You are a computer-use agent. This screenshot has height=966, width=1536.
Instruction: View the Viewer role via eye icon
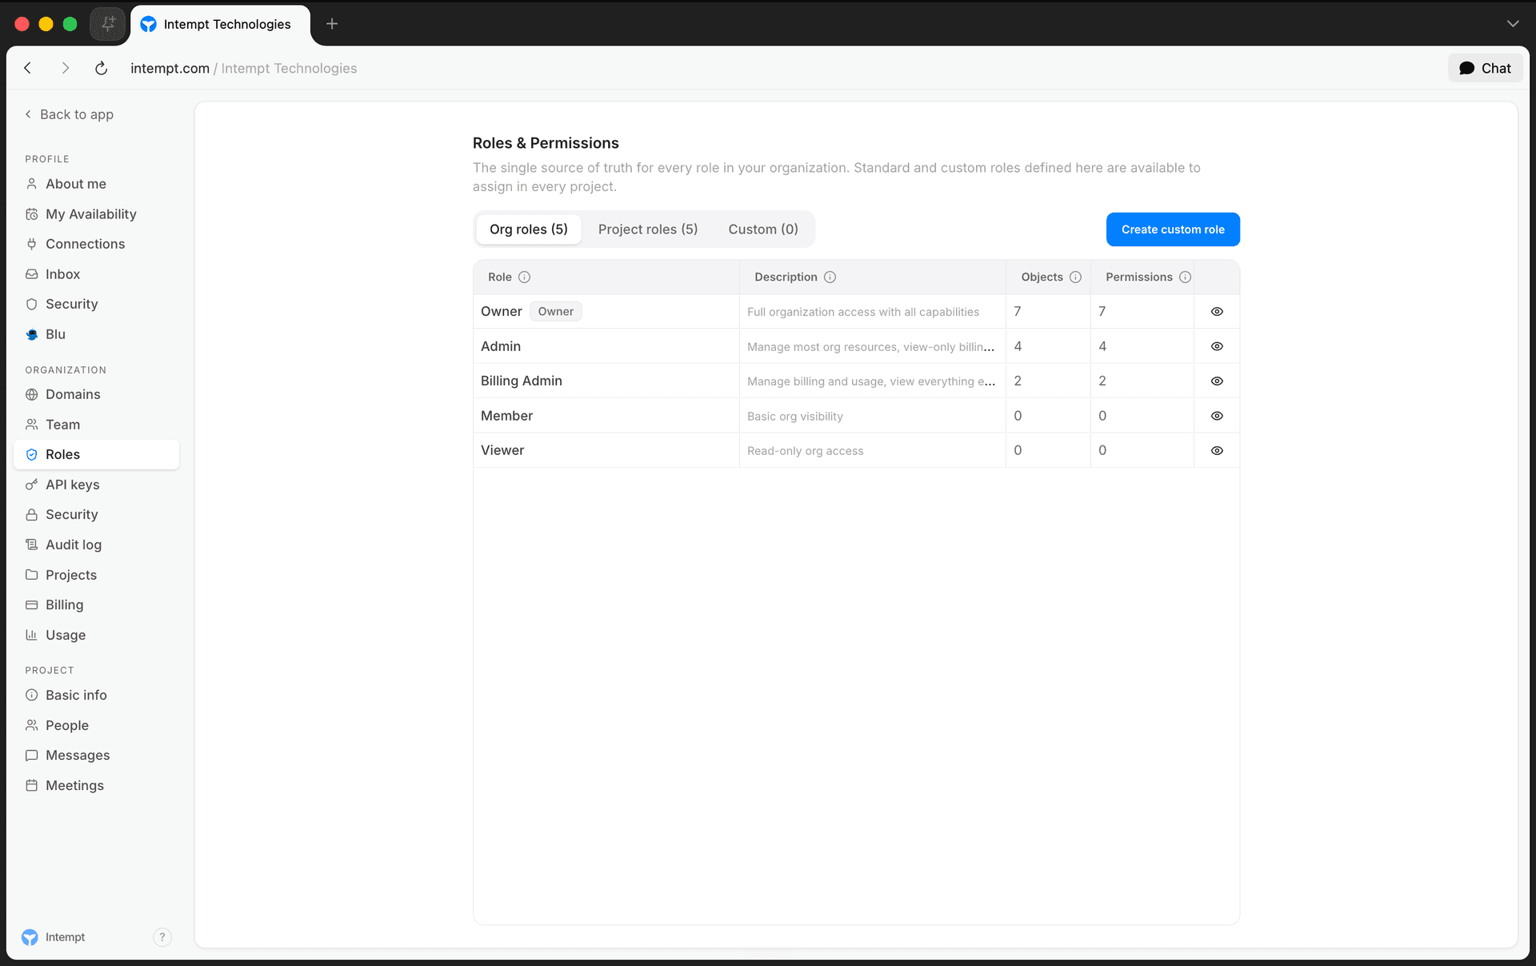[x=1217, y=451]
